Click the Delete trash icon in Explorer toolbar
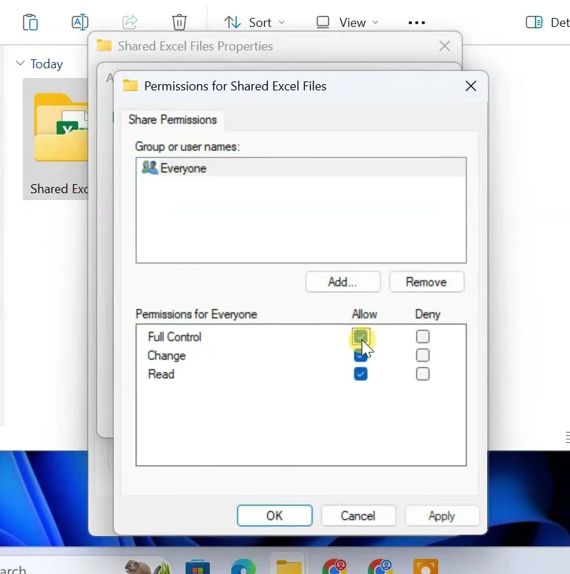This screenshot has width=570, height=574. pos(179,22)
